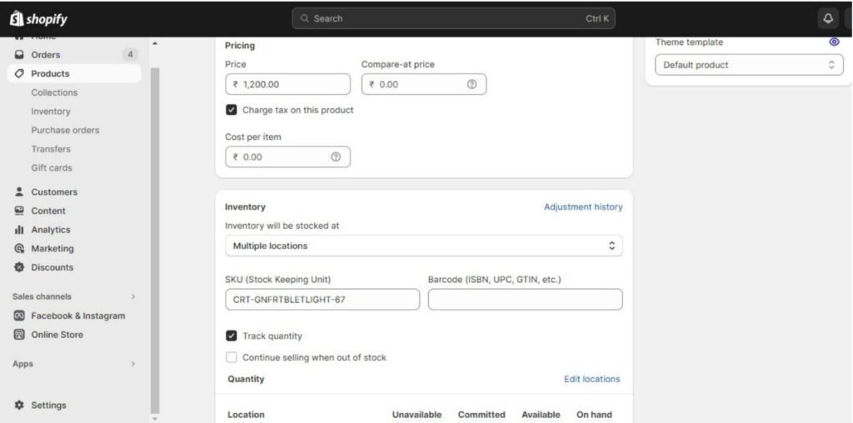Open the Multiple locations dropdown

pyautogui.click(x=423, y=246)
